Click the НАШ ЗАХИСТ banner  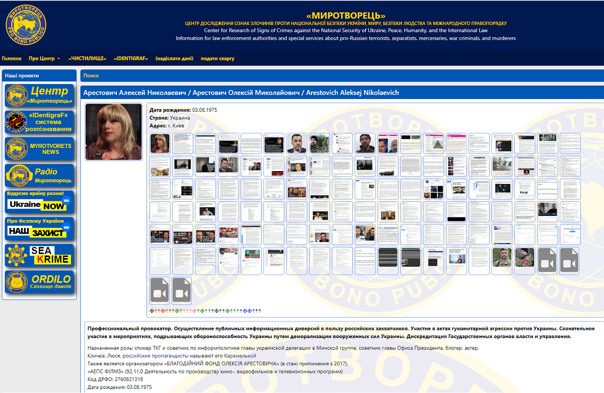click(39, 228)
